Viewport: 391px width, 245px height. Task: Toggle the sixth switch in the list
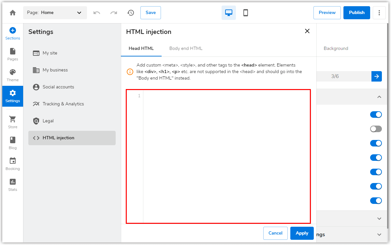tap(376, 186)
